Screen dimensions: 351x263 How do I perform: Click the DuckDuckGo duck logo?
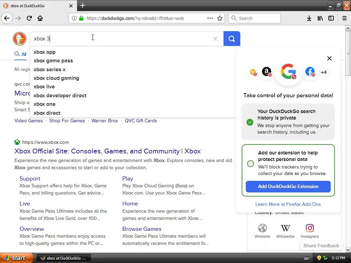[x=20, y=39]
